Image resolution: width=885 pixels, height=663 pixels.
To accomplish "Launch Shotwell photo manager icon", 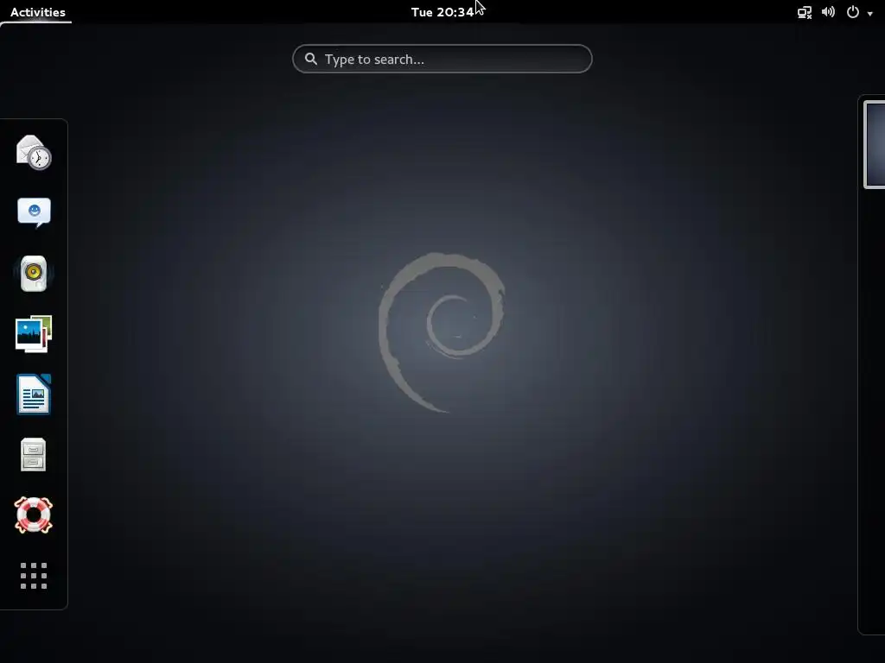I will click(x=34, y=334).
